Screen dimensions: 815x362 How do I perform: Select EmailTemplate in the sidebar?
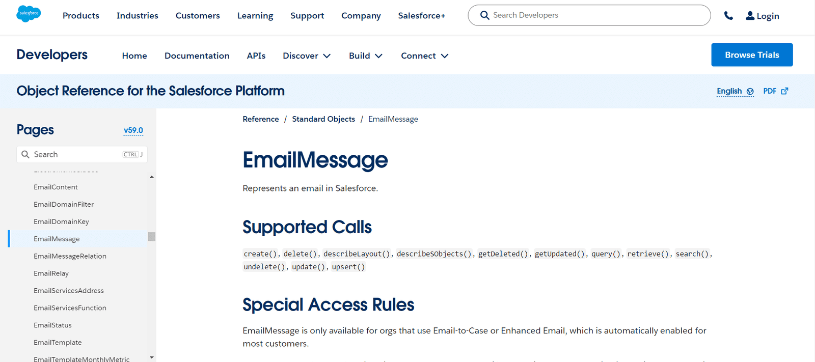[58, 342]
